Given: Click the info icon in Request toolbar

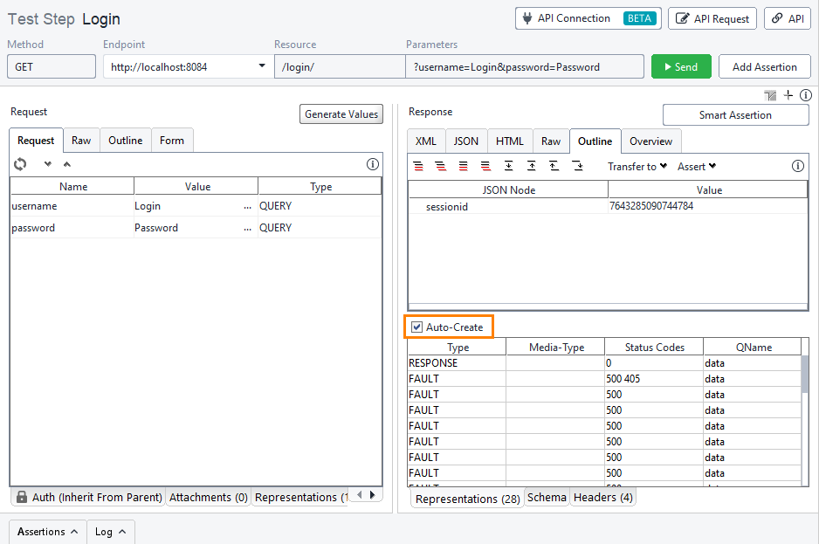Looking at the screenshot, I should pos(372,164).
